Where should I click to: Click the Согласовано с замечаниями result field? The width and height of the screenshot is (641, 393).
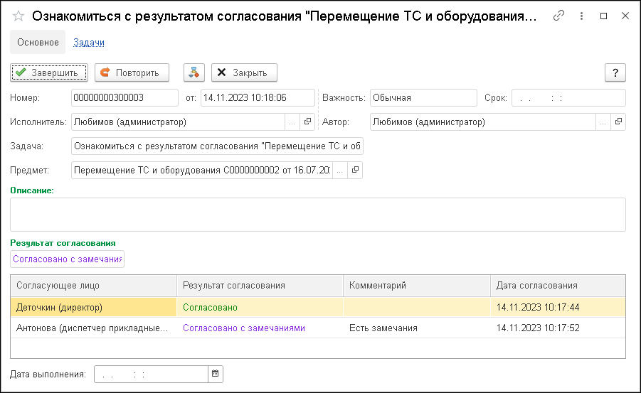pyautogui.click(x=67, y=259)
